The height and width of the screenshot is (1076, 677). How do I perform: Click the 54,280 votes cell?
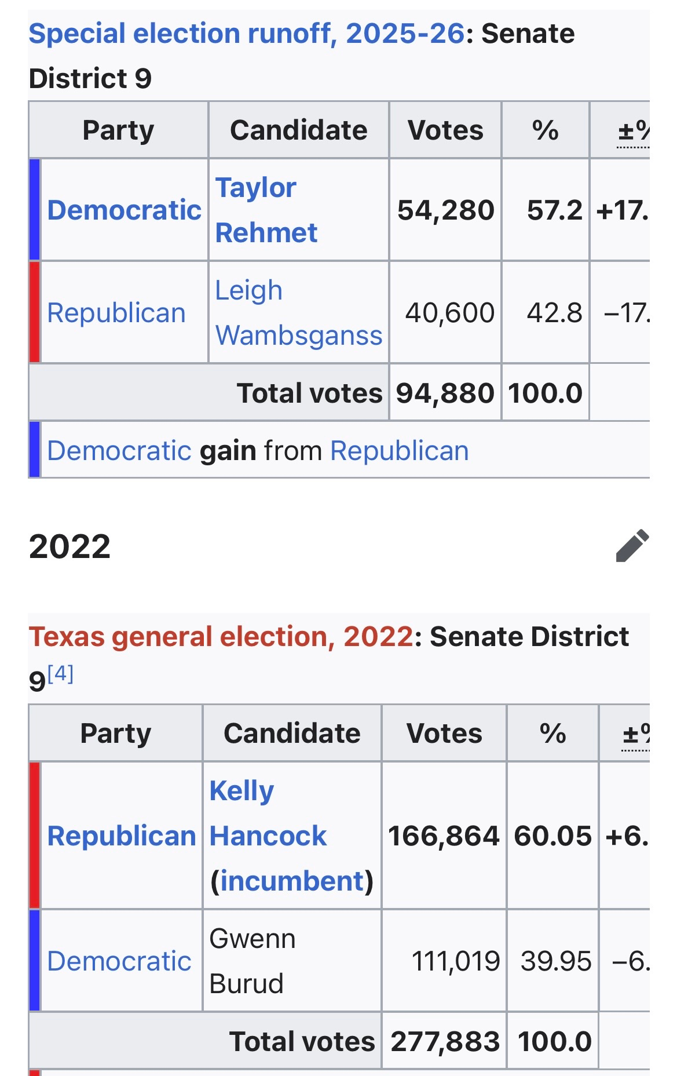coord(445,210)
